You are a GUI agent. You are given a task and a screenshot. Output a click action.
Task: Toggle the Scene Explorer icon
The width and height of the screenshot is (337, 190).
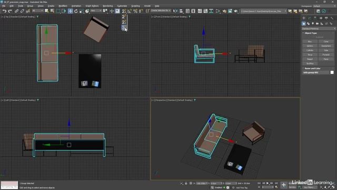click(x=187, y=11)
